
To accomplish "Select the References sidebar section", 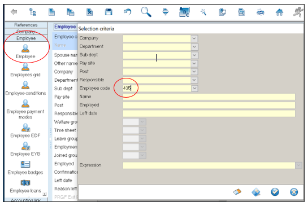I will (x=26, y=25).
